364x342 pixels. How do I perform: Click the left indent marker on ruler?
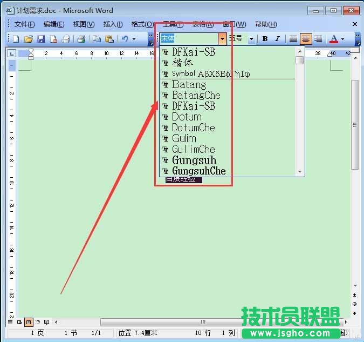point(31,57)
